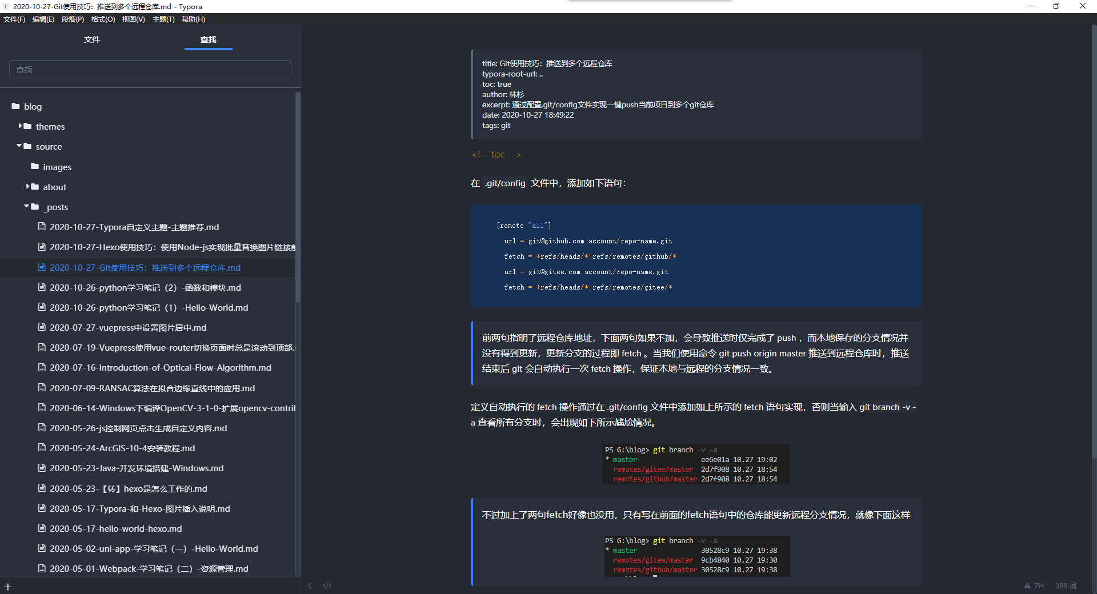Open 2020-07-27-vuepress中设置图片居中.md

click(128, 328)
